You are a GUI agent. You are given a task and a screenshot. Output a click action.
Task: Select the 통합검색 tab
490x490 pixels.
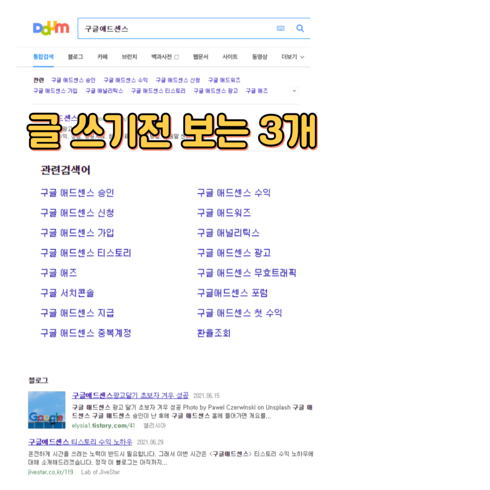pos(44,57)
